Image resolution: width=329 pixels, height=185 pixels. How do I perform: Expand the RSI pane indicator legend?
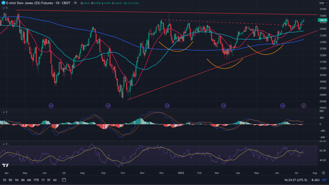coord(5,144)
